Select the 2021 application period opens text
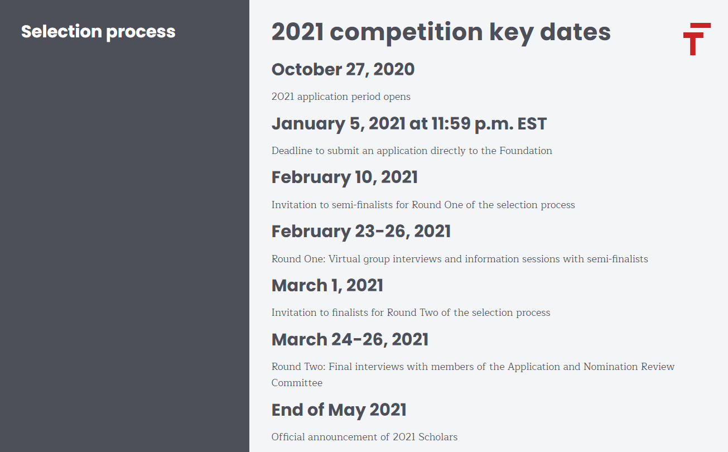 (341, 97)
